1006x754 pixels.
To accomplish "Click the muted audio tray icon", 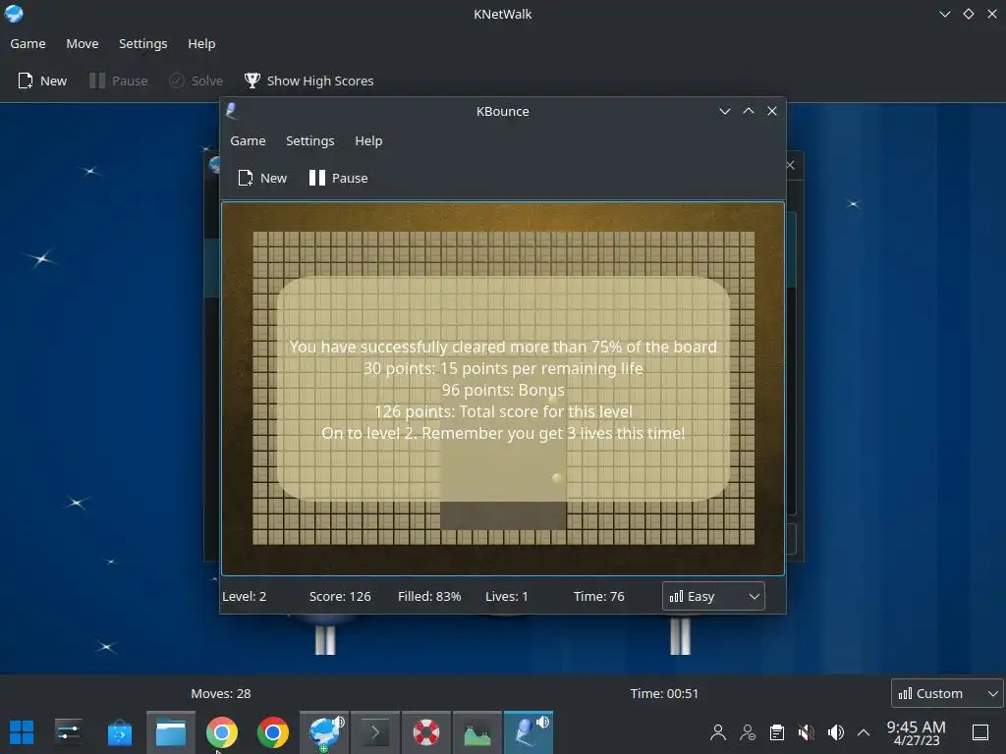I will (x=807, y=732).
